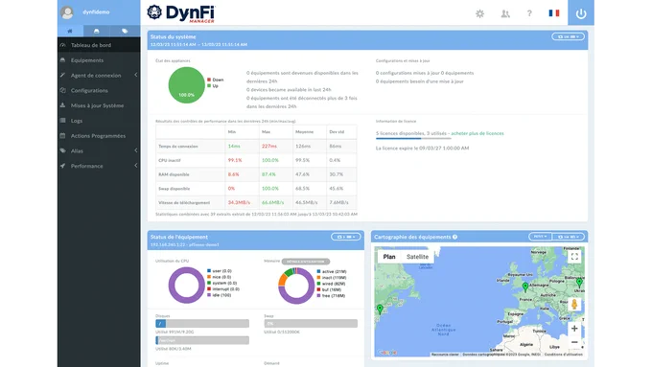This screenshot has height=367, width=652.
Task: Click Raccourcis clavier on the map
Action: coord(445,355)
